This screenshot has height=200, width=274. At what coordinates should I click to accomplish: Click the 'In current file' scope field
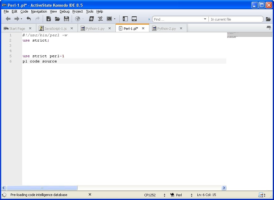pos(236,19)
